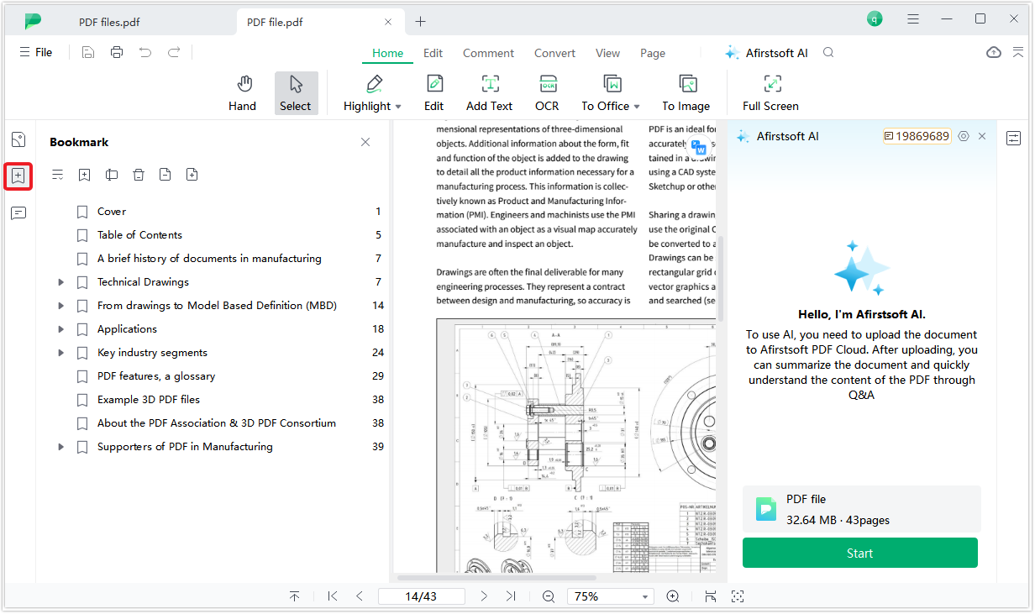Zoom out with the minus icon
The height and width of the screenshot is (614, 1035).
549,596
